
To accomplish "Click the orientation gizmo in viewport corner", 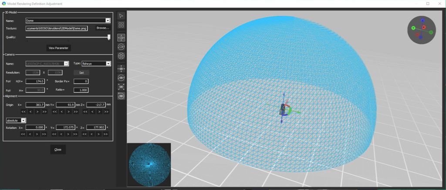I will (x=422, y=30).
